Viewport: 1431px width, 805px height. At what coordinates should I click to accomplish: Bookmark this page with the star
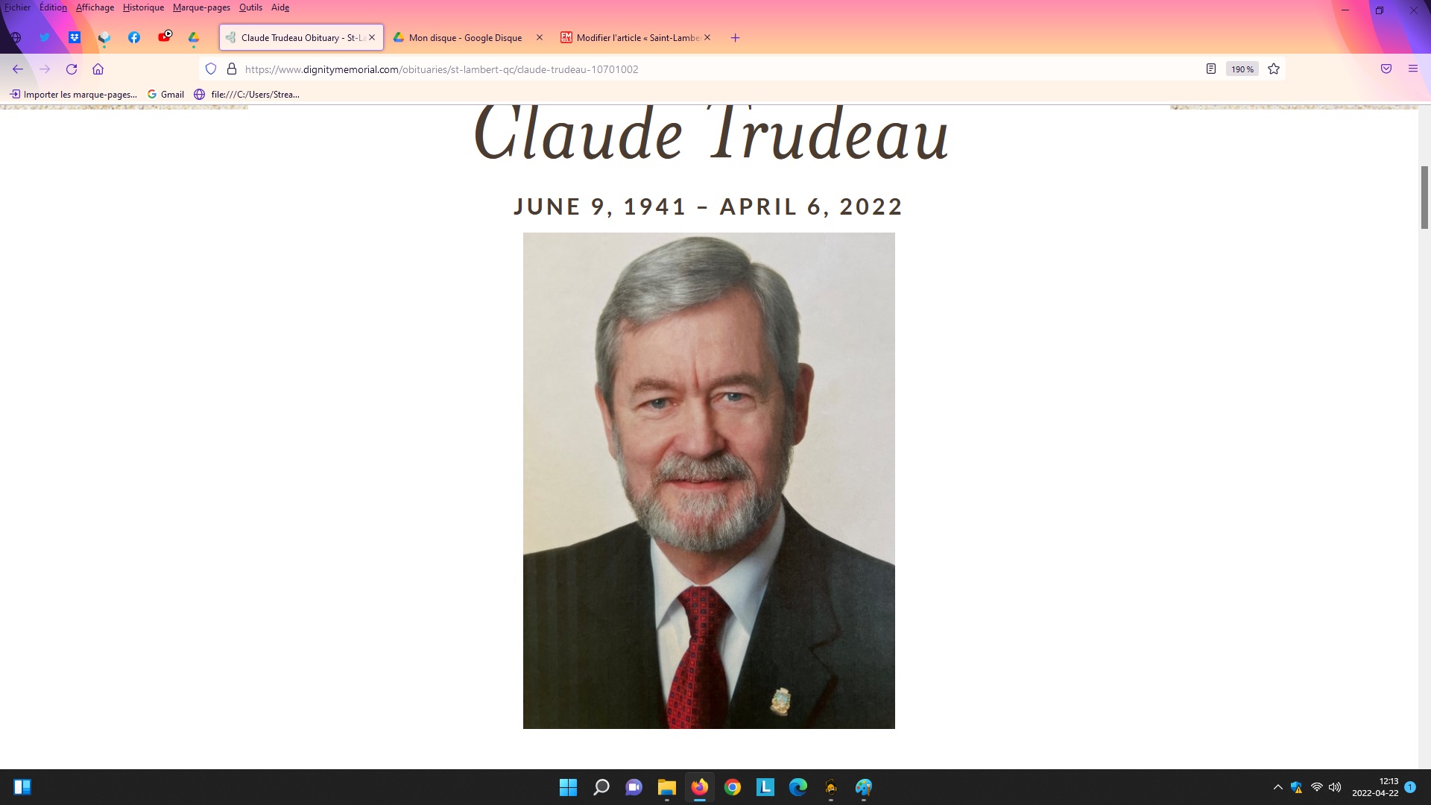[x=1274, y=69]
